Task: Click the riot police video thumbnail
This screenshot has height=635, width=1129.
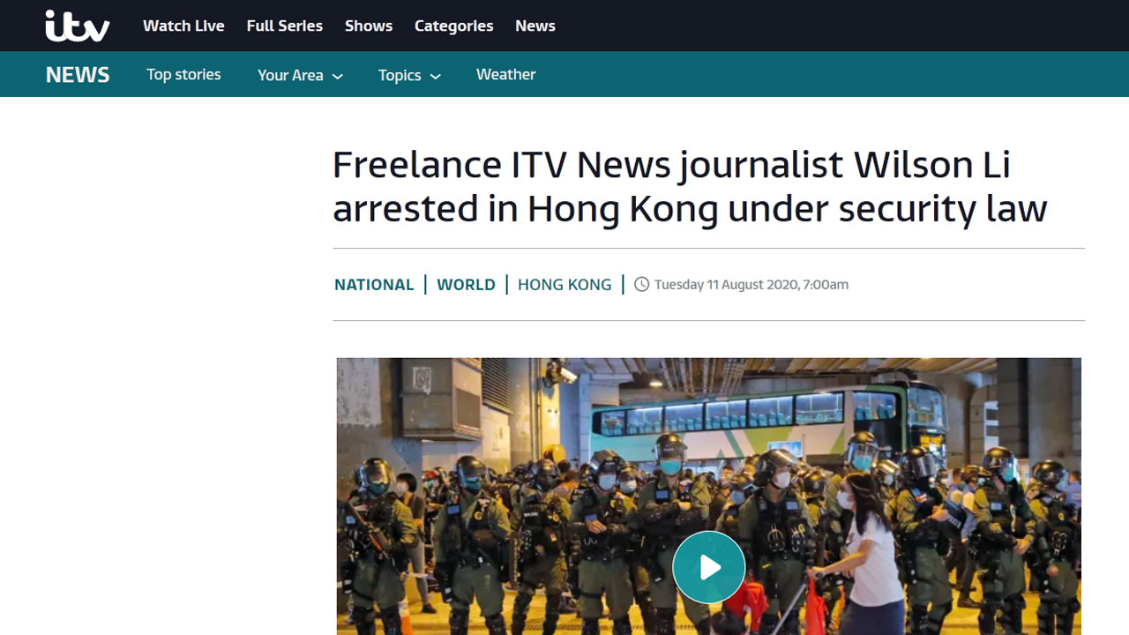Action: click(709, 496)
